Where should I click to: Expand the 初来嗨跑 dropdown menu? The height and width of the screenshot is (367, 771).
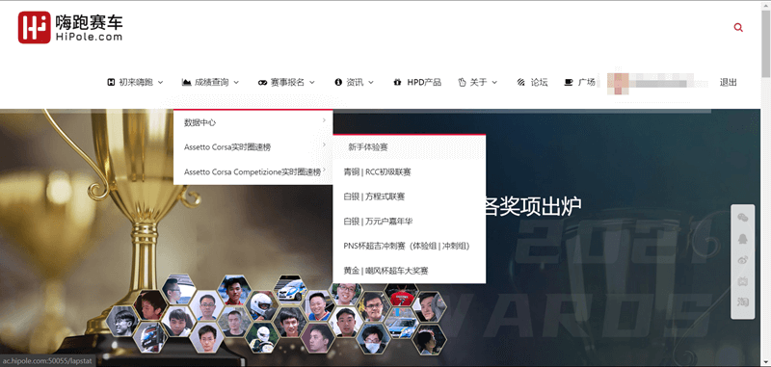(x=135, y=83)
